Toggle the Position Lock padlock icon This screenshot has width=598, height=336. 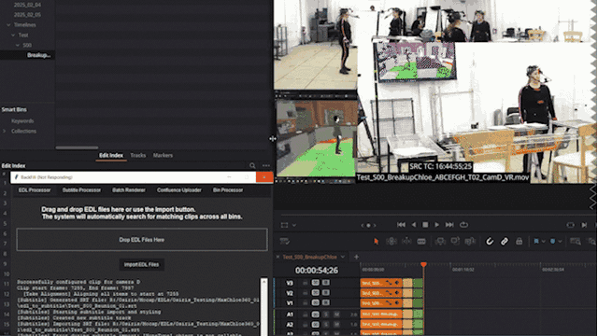coord(520,241)
